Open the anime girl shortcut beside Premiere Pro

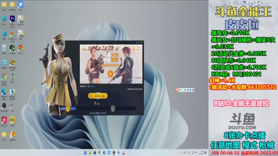tap(21, 19)
